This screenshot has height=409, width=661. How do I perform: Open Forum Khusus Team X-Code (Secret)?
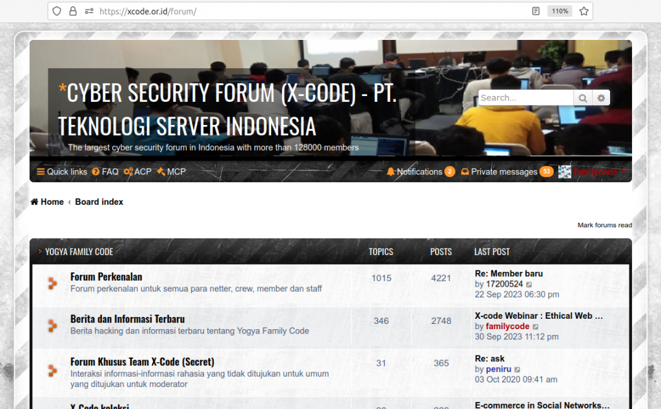pos(142,362)
